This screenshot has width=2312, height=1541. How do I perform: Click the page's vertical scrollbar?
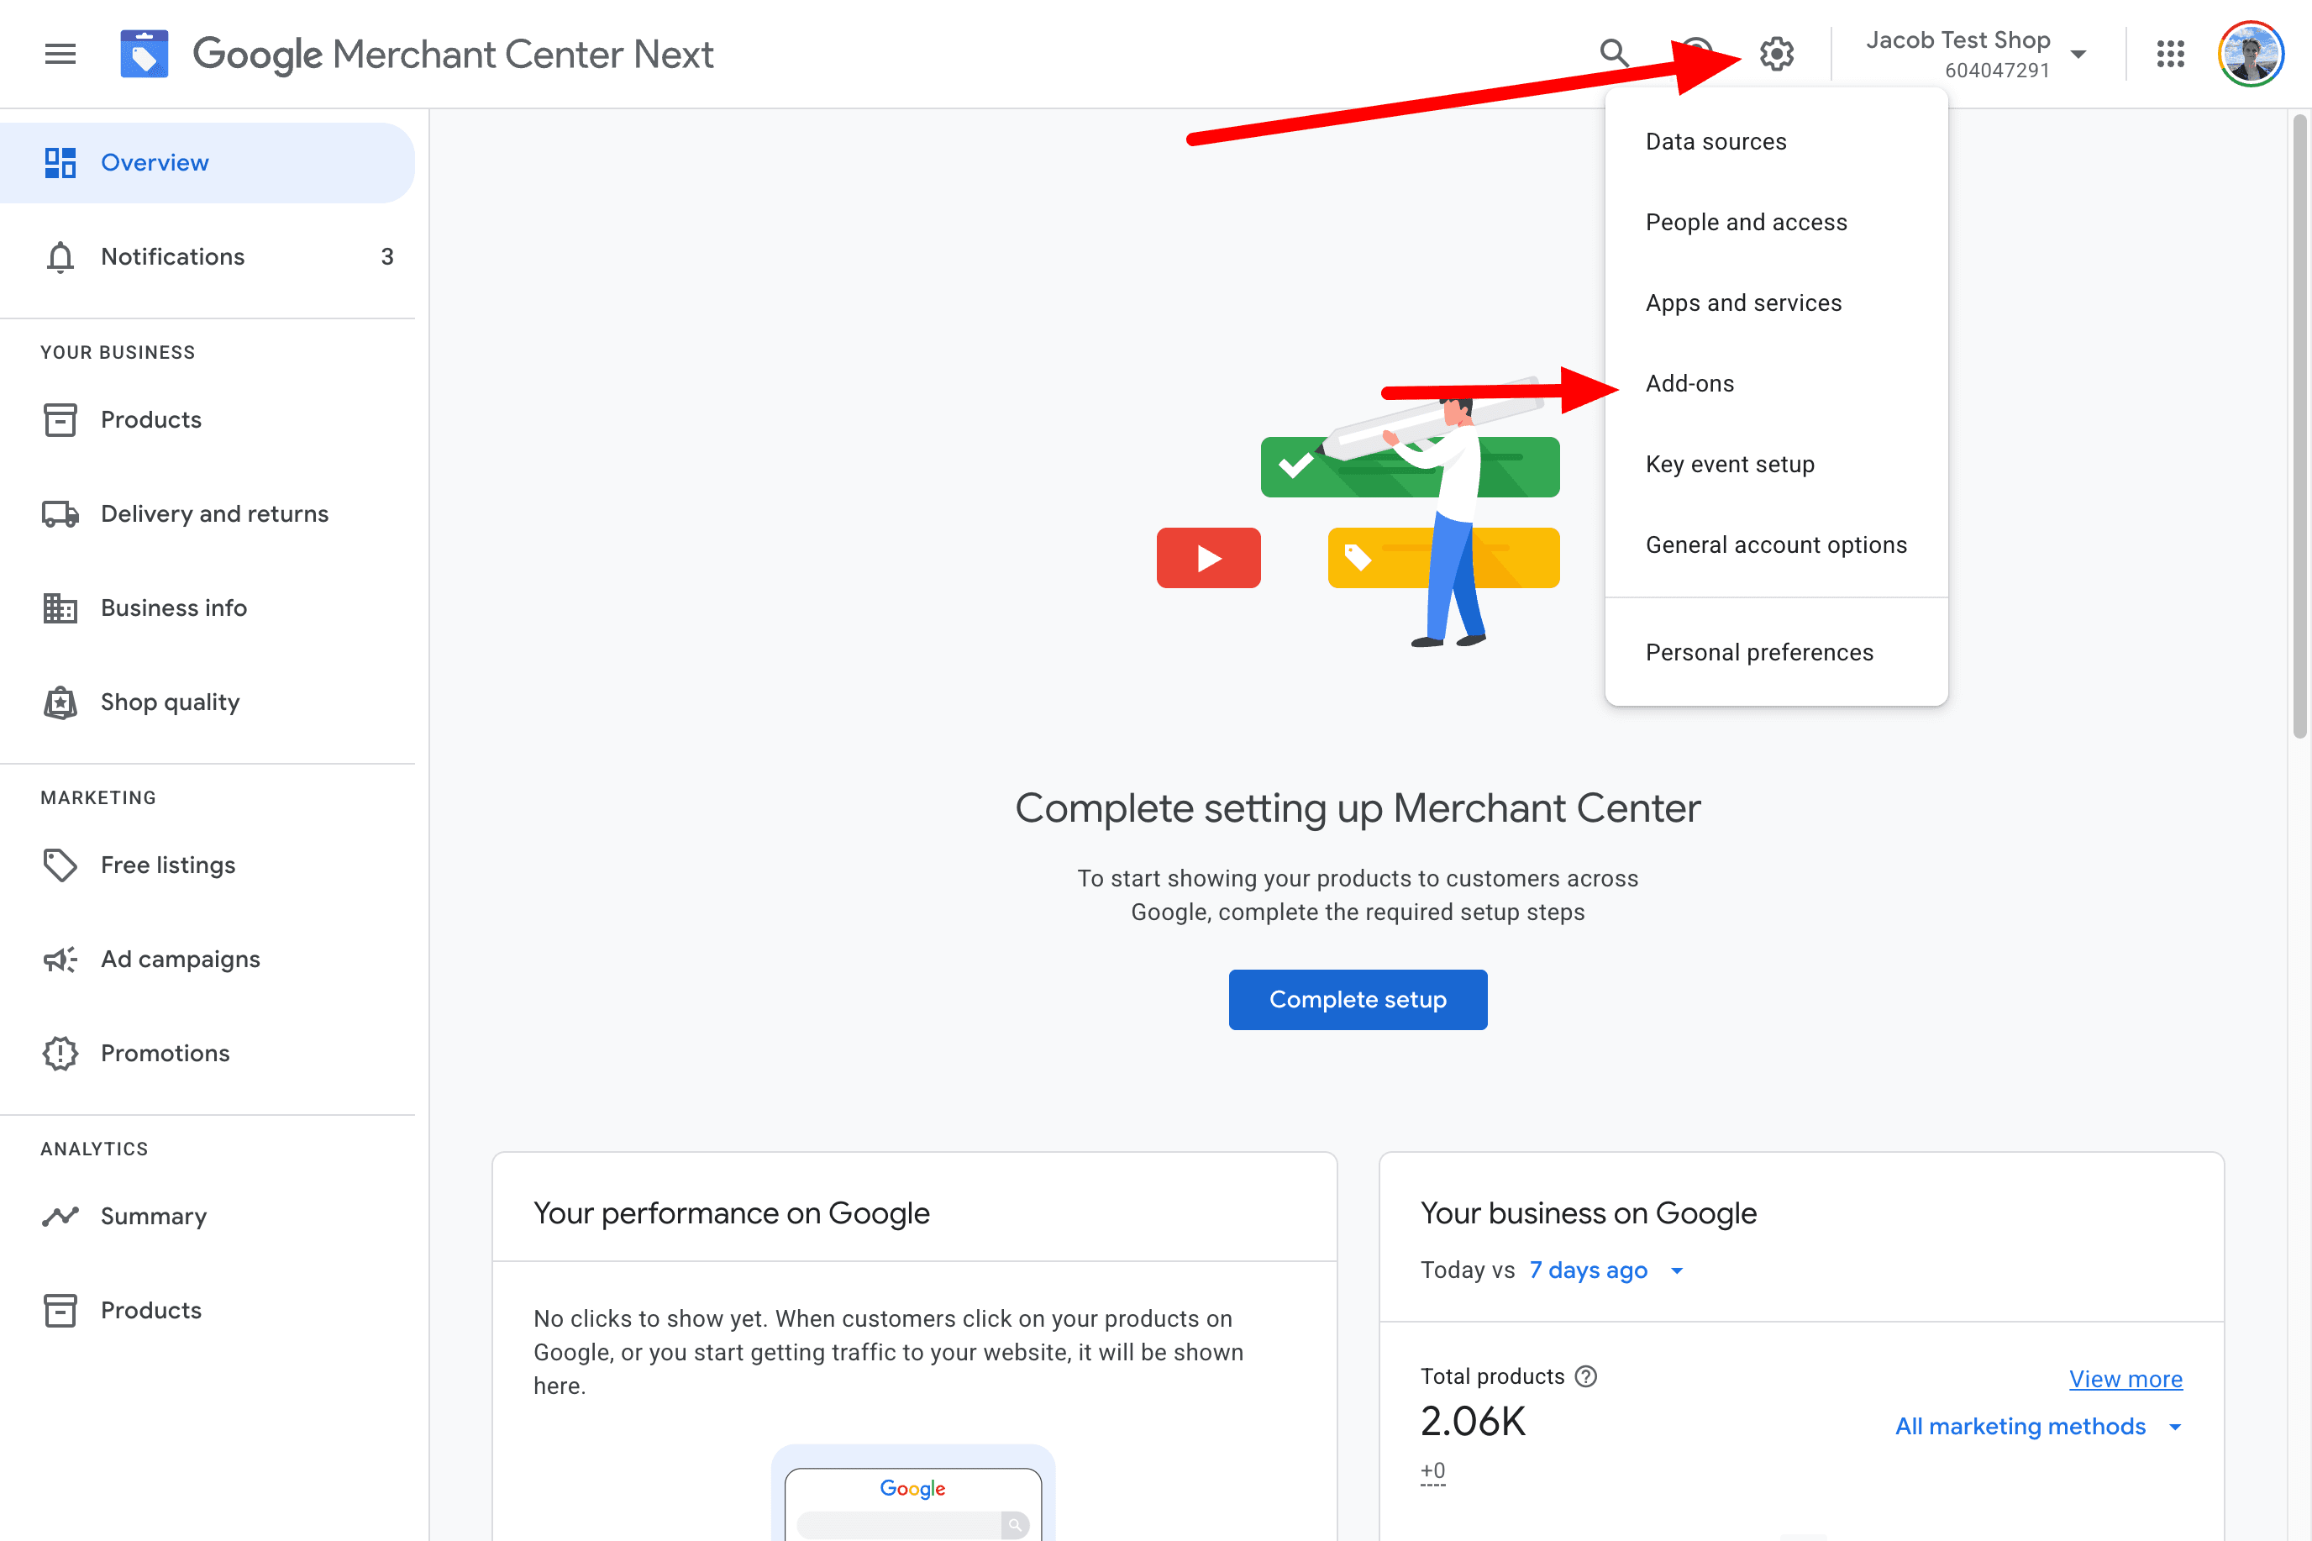pyautogui.click(x=2299, y=423)
